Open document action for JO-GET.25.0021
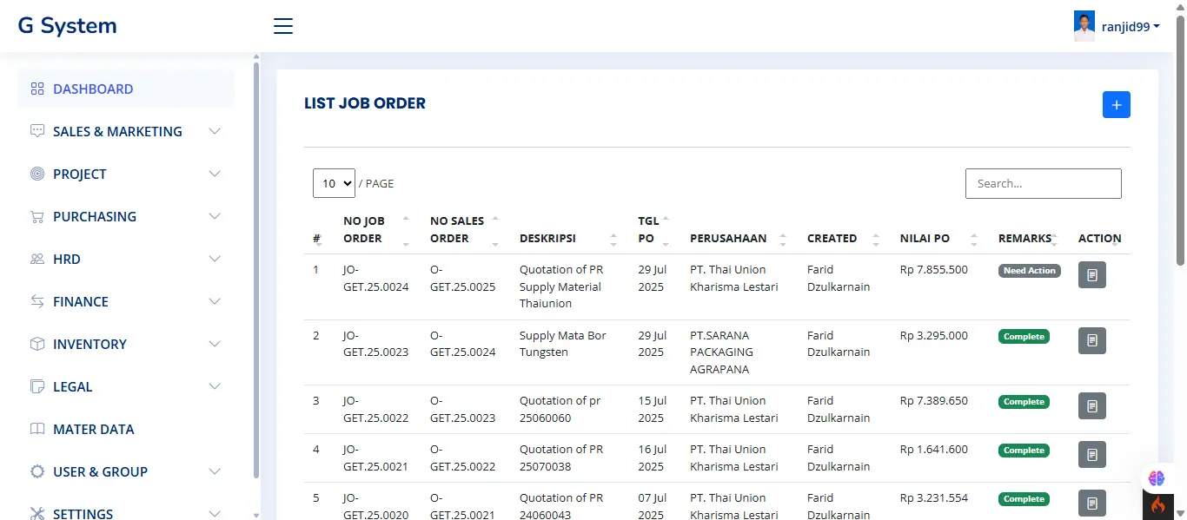 [1091, 455]
